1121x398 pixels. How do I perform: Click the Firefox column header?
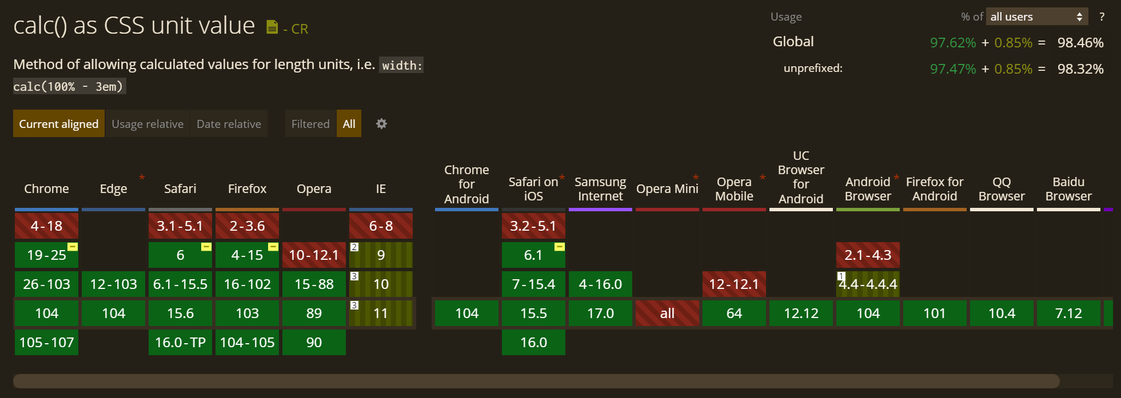tap(247, 188)
